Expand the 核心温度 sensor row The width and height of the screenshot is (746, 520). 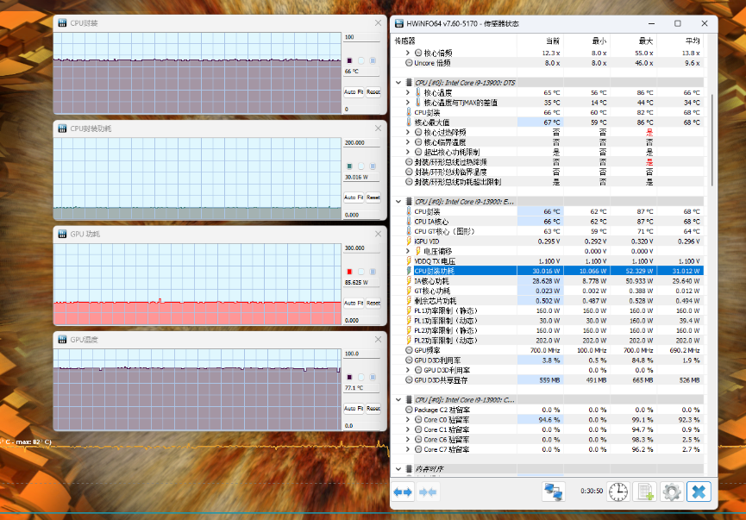coord(408,92)
